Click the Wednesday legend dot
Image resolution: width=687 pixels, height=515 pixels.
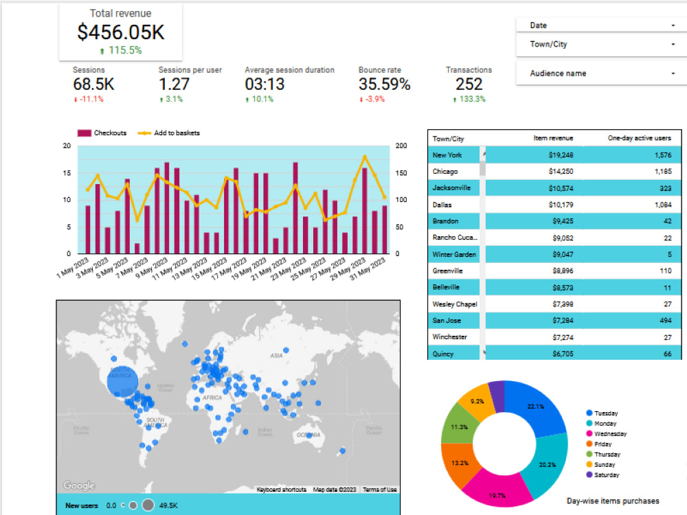[587, 433]
